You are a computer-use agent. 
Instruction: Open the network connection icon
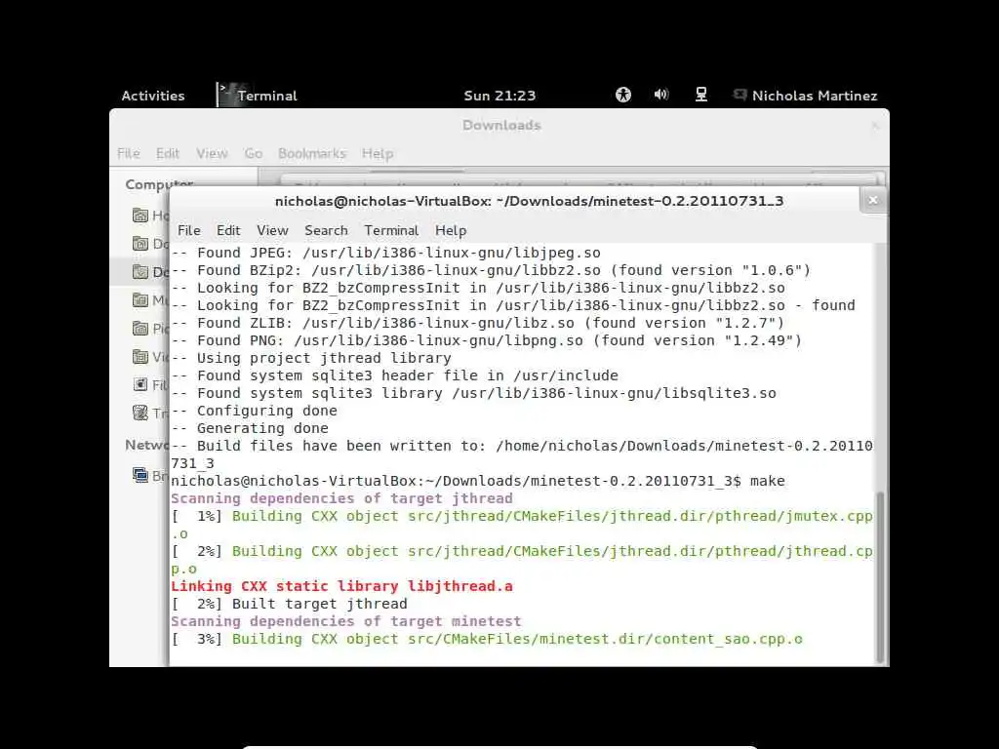pos(700,95)
